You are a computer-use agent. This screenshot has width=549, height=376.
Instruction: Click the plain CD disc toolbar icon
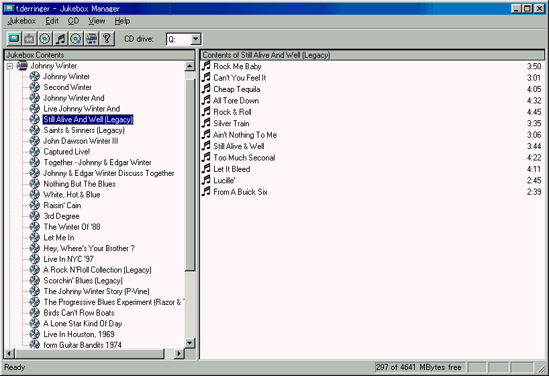[x=45, y=39]
